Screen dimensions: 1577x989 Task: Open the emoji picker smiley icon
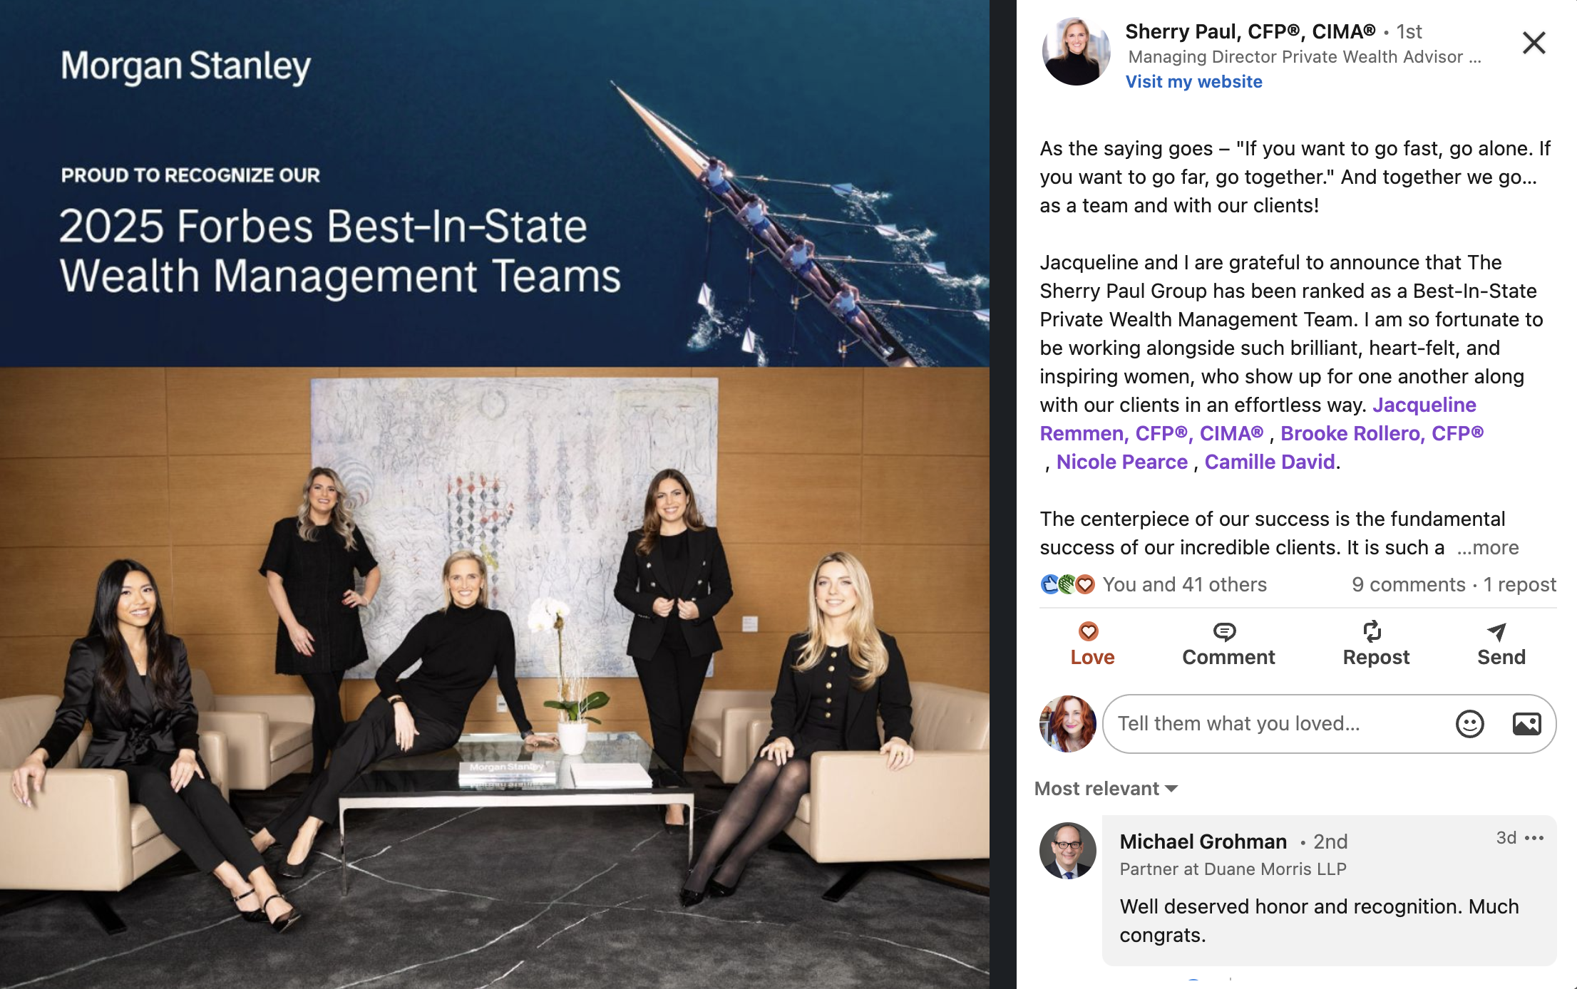1469,724
